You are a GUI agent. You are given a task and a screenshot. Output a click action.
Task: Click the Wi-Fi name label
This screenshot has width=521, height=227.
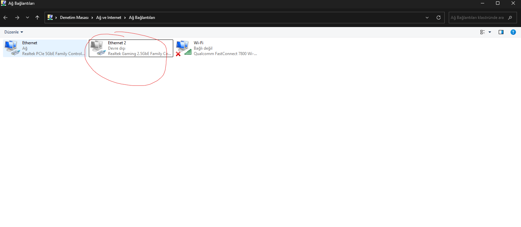point(199,43)
